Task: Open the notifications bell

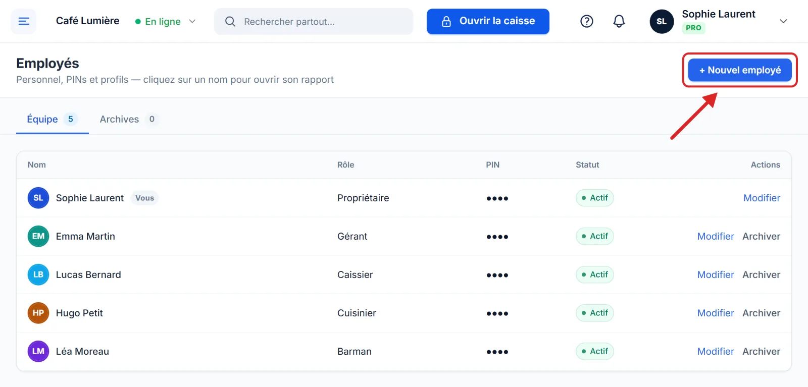Action: 619,21
